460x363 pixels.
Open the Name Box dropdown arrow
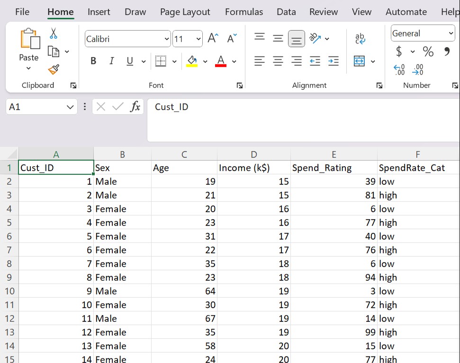point(70,107)
